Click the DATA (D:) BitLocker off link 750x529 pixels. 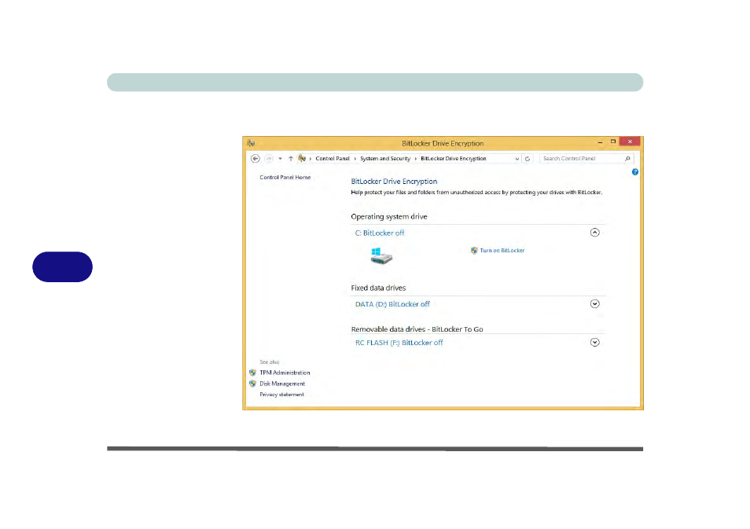pos(392,304)
